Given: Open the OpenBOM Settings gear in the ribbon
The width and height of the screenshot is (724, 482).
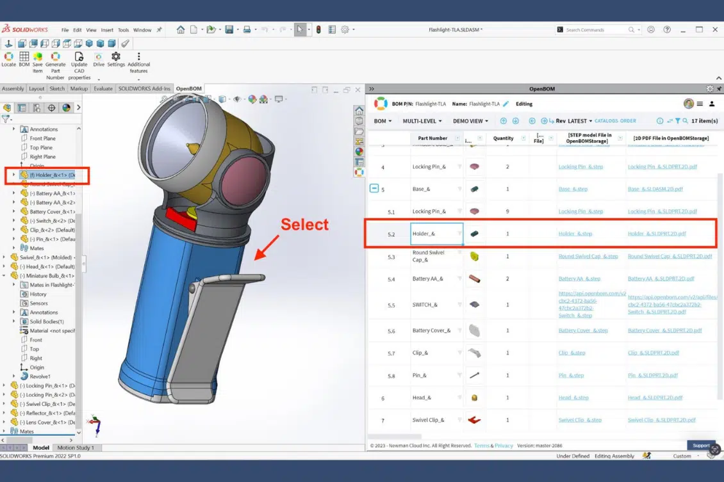Looking at the screenshot, I should click(116, 56).
